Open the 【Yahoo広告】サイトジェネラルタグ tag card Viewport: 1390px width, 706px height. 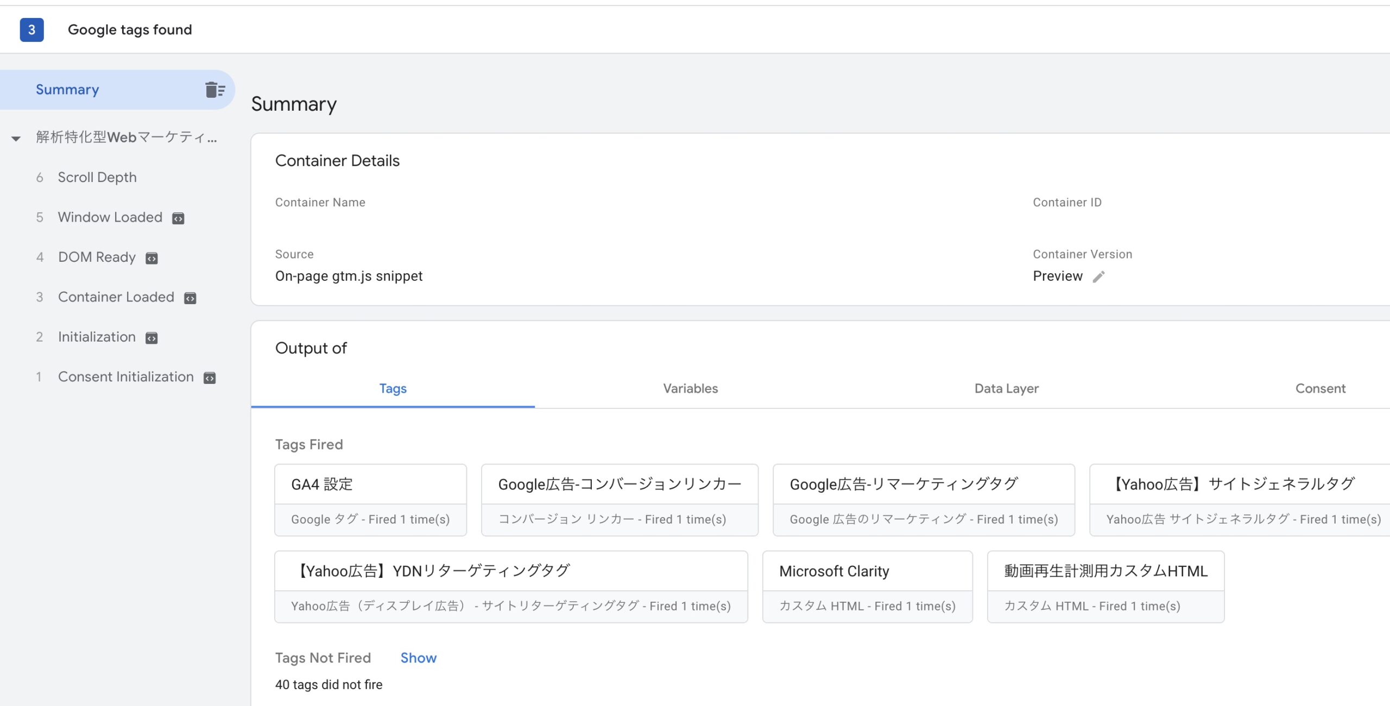point(1240,500)
